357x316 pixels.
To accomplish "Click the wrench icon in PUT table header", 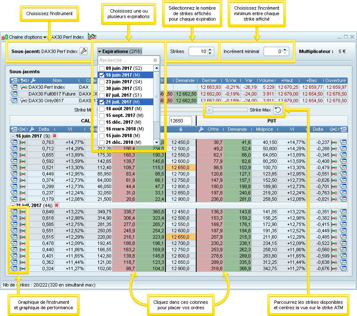I will (201, 129).
